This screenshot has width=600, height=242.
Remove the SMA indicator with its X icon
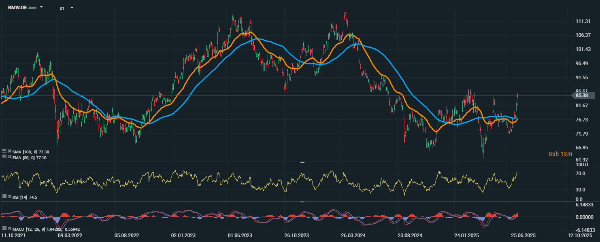tap(9, 151)
